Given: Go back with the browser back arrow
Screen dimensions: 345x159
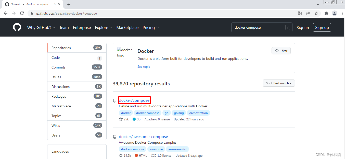Looking at the screenshot, I should coord(6,13).
